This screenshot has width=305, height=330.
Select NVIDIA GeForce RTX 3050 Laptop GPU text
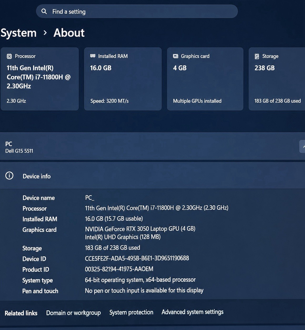140,229
